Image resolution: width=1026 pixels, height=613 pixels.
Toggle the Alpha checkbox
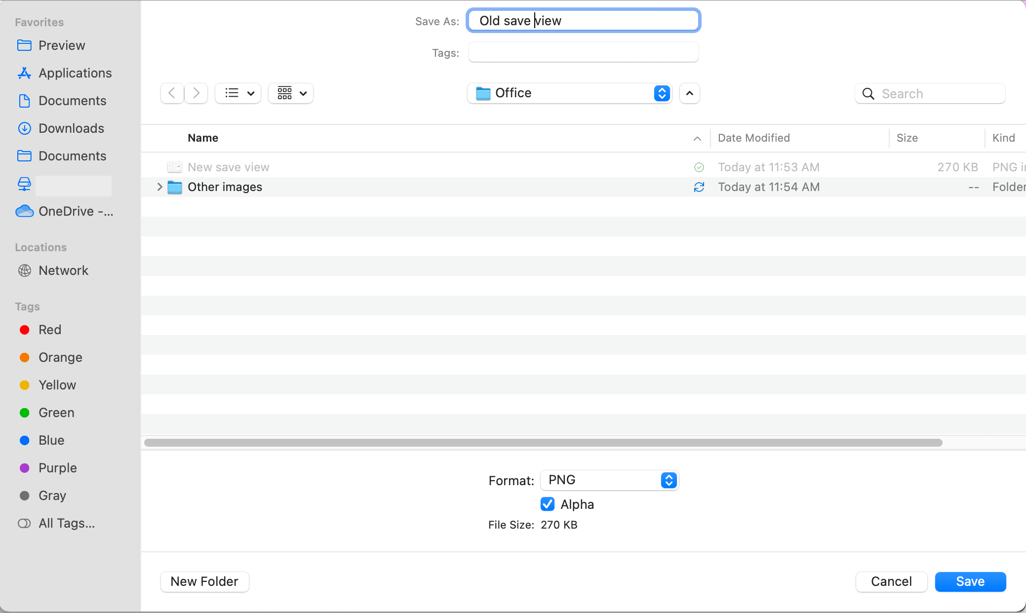(548, 504)
